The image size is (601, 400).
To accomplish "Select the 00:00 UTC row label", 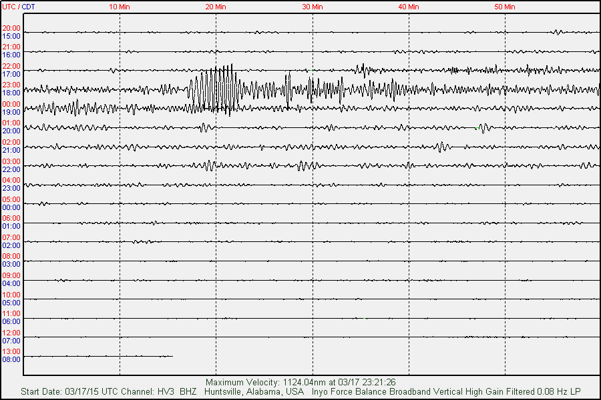I will point(11,104).
